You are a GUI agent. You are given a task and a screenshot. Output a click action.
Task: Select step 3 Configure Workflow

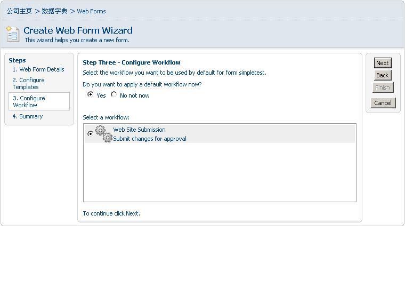tap(39, 101)
